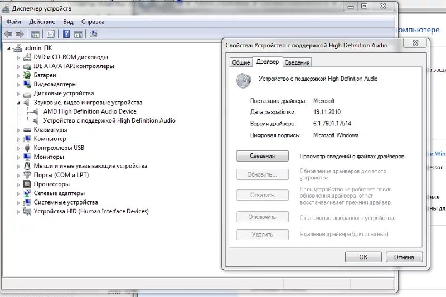Close the properties dialog with X
446x297 pixels.
pyautogui.click(x=415, y=43)
